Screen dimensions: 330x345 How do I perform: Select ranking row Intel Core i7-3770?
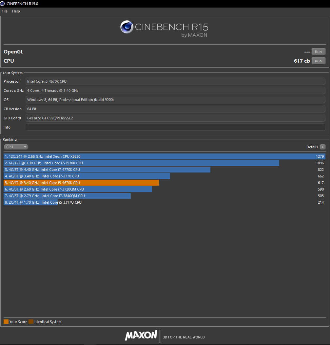pyautogui.click(x=165, y=176)
